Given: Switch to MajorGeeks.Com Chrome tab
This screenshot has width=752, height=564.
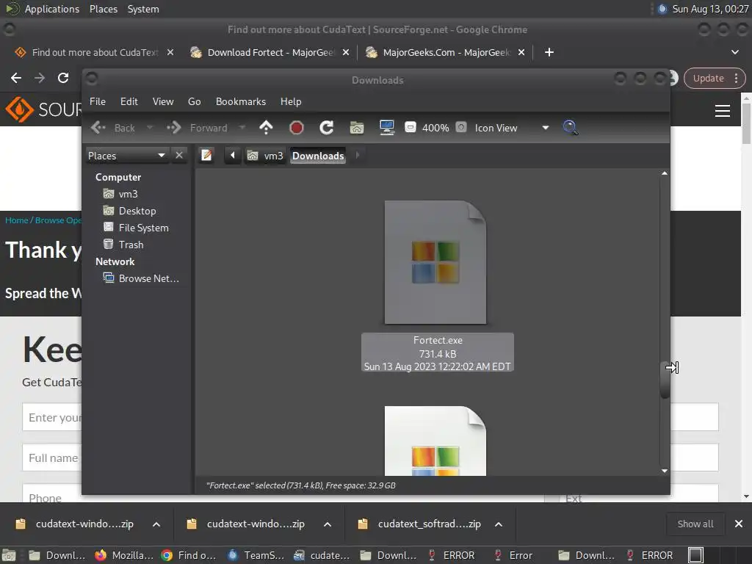Looking at the screenshot, I should (447, 52).
